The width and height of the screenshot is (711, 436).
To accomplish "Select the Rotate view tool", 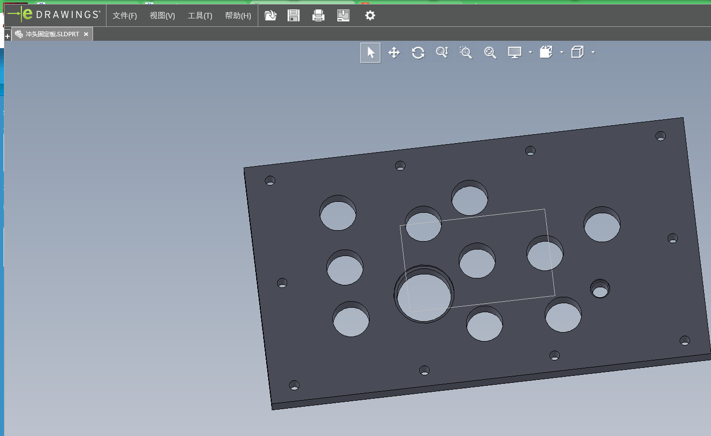I will (x=418, y=53).
